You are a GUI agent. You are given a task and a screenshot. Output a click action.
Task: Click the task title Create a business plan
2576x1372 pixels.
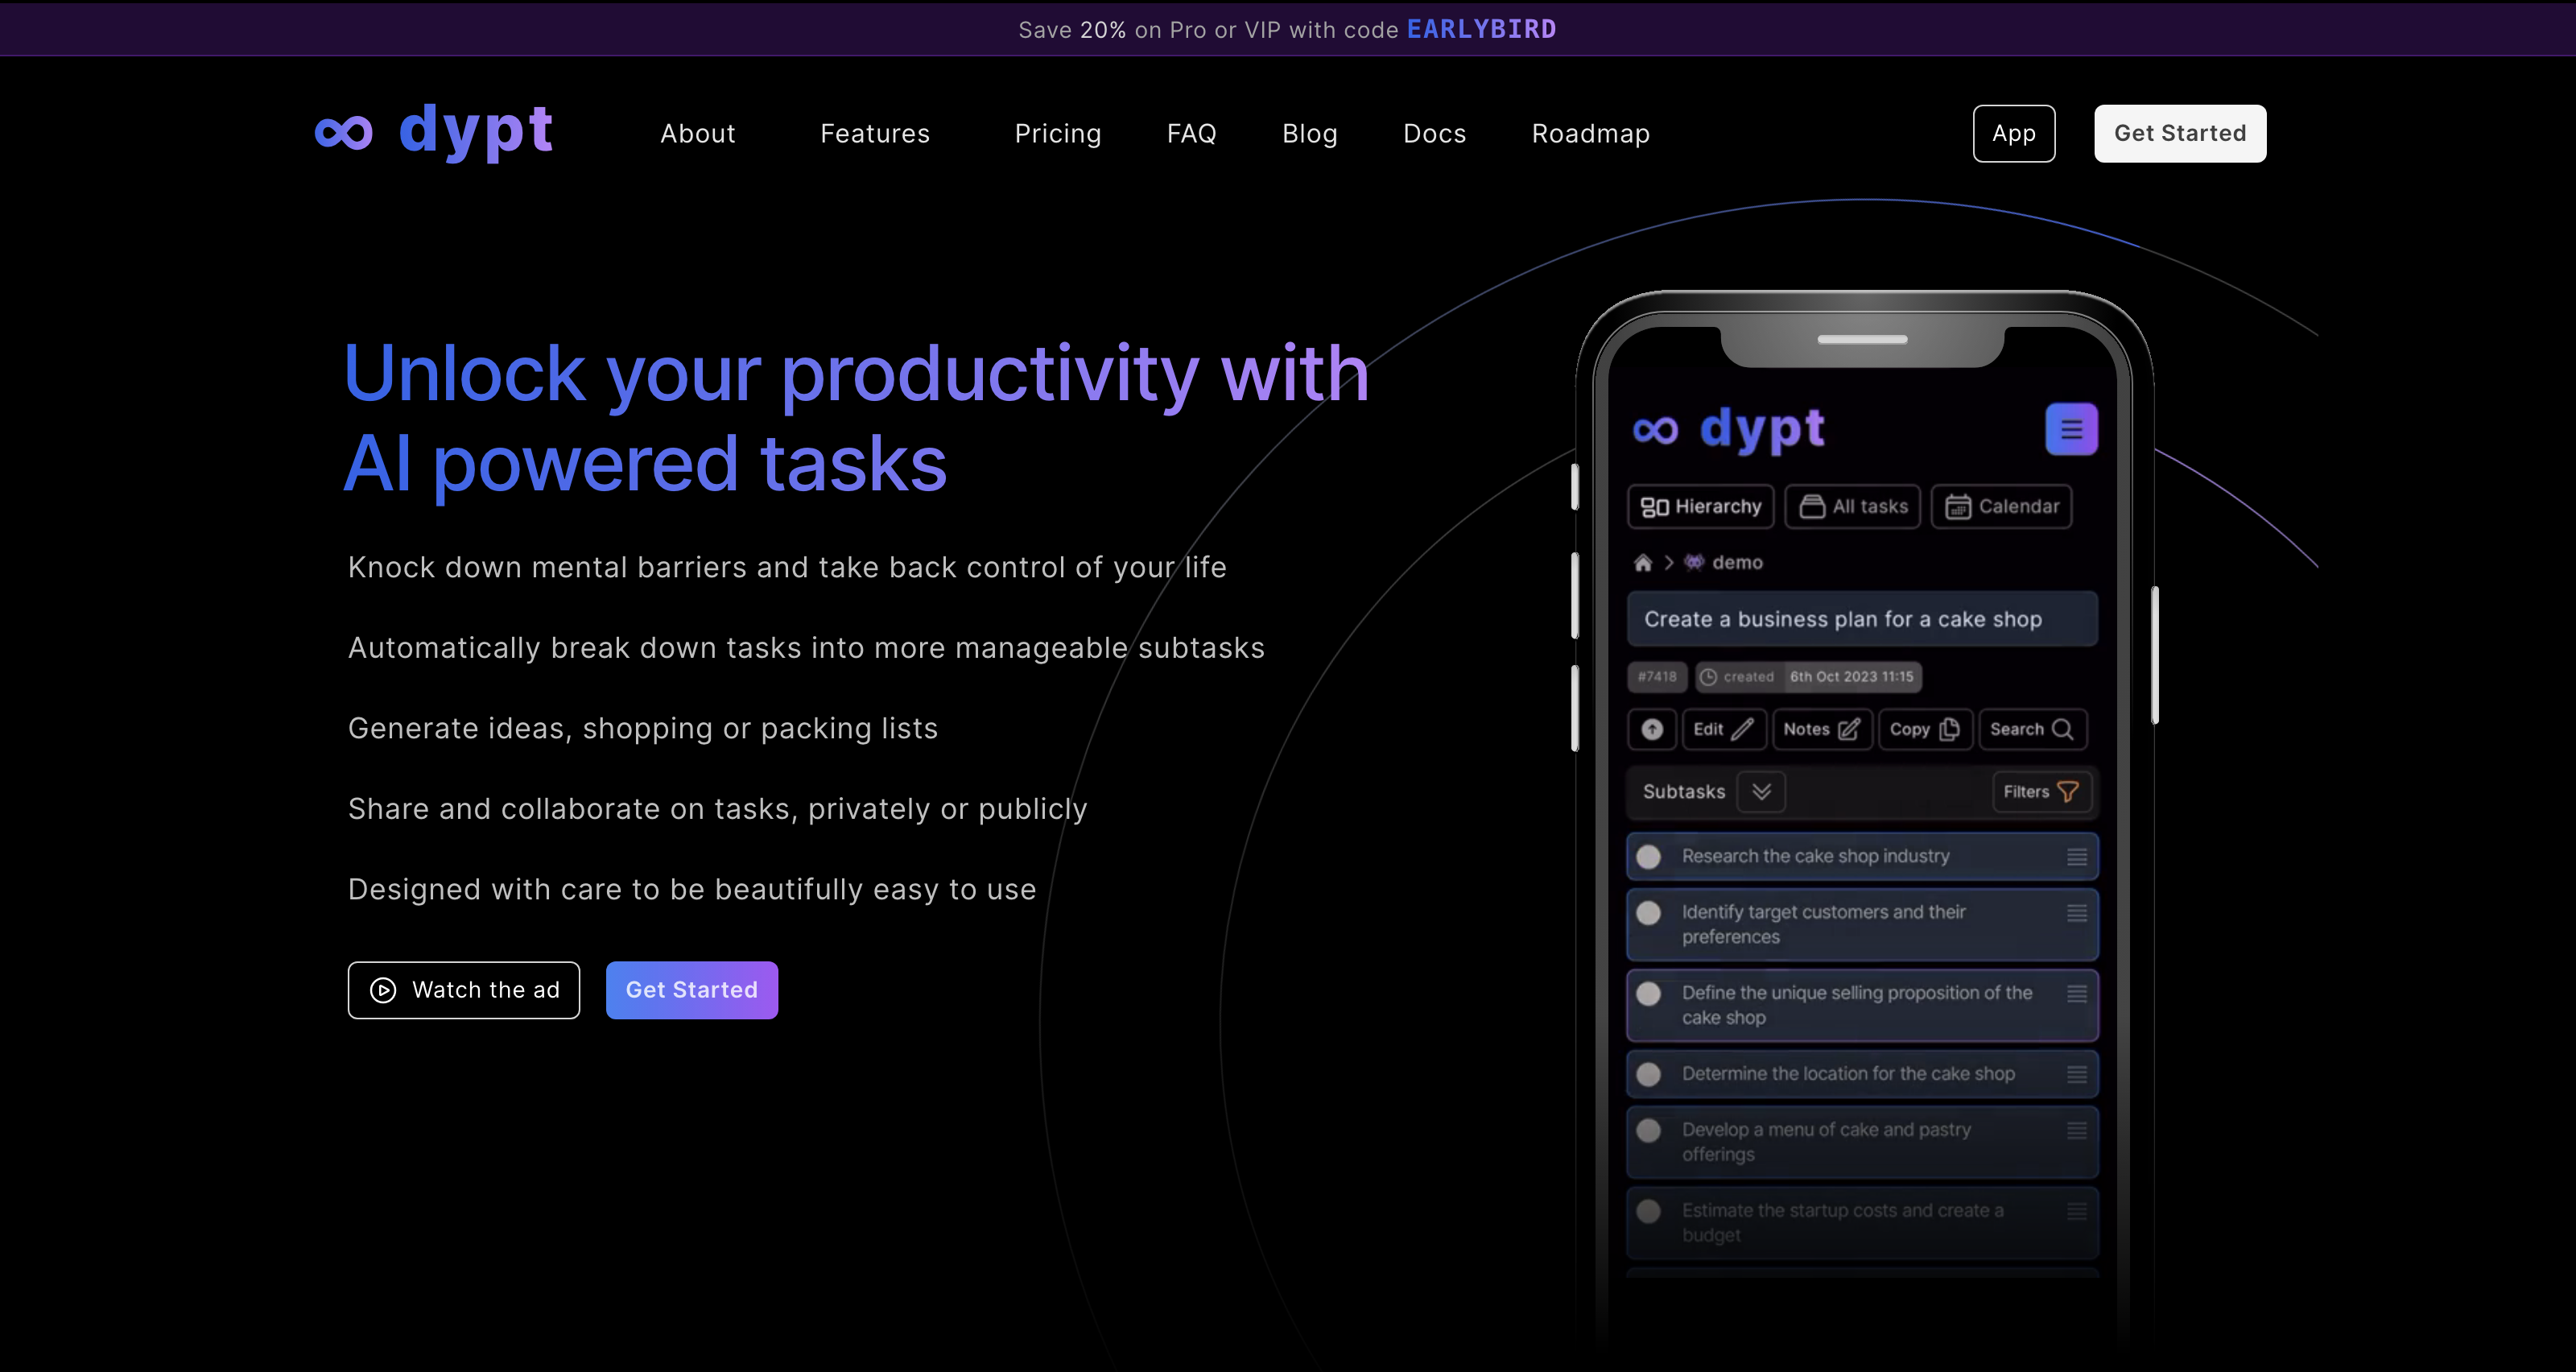(x=1862, y=619)
